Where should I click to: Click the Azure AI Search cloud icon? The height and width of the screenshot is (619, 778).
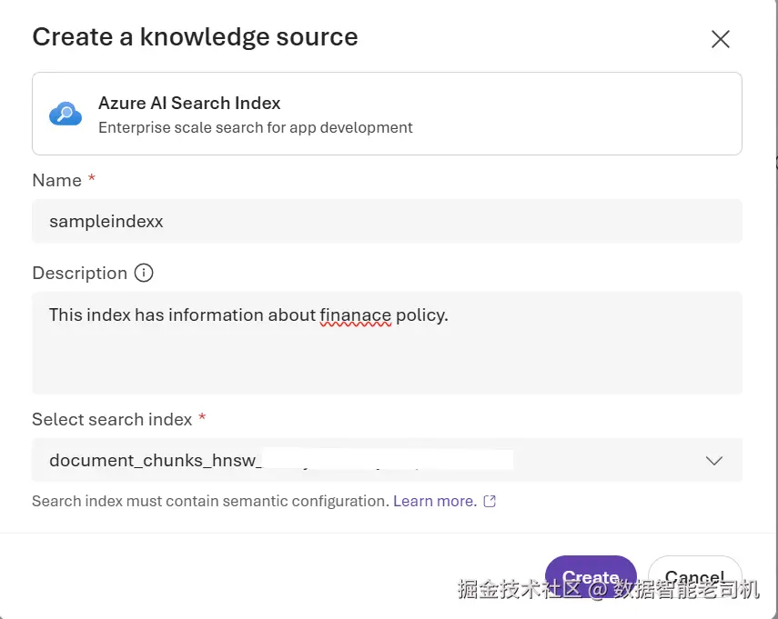tap(66, 114)
